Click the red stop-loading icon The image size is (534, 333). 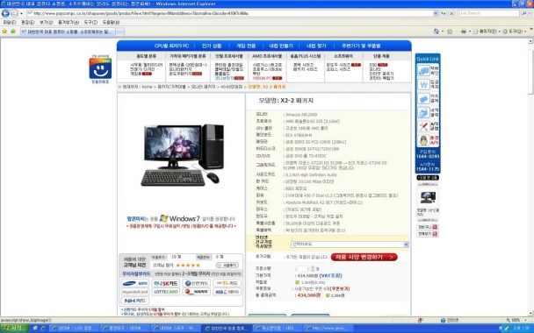pyautogui.click(x=451, y=13)
